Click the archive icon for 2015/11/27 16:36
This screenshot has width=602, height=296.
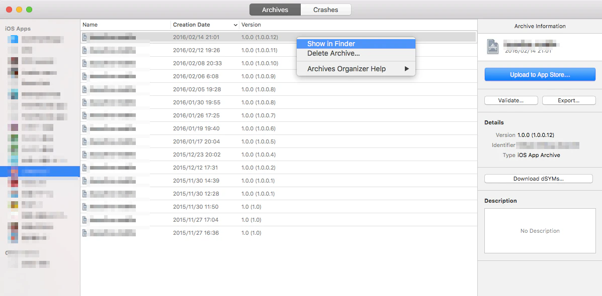pyautogui.click(x=85, y=233)
